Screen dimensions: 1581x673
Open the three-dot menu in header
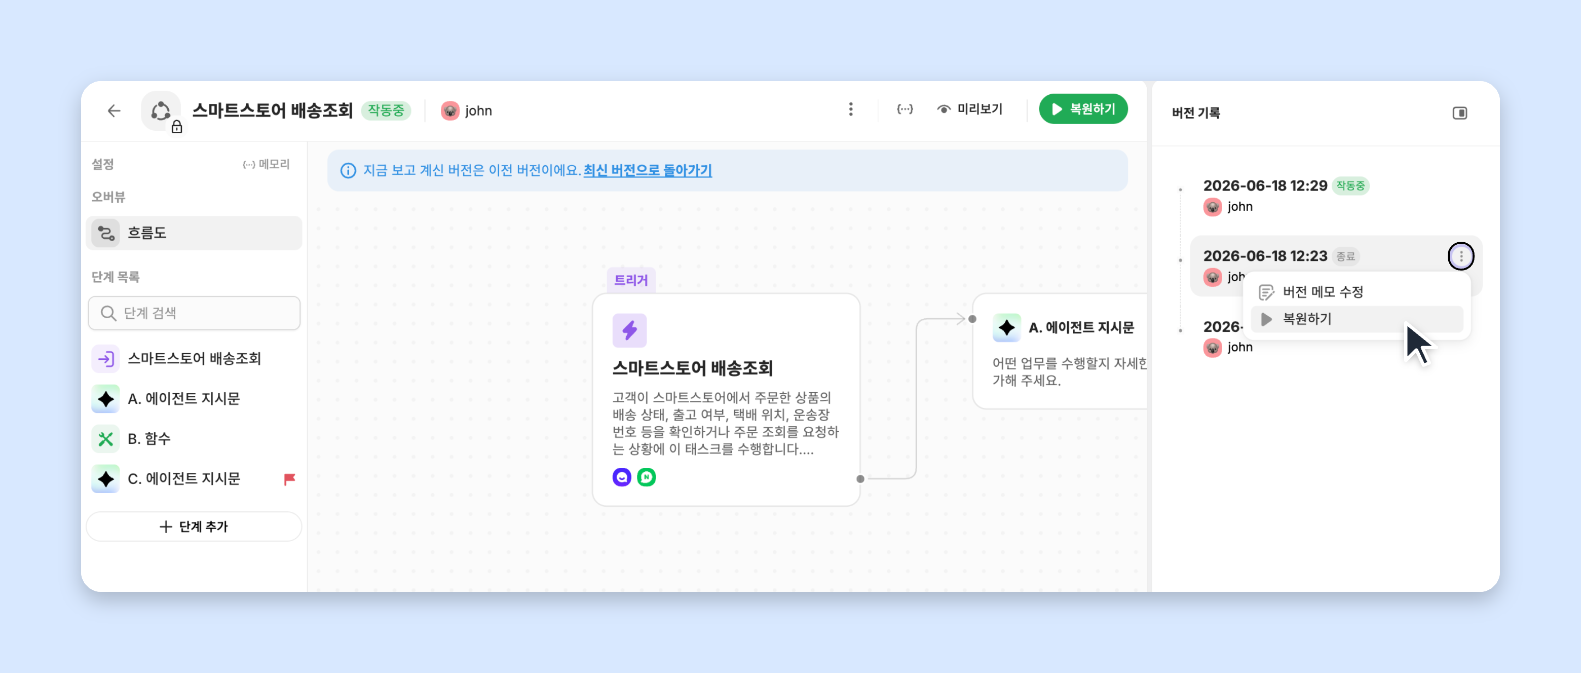tap(851, 109)
